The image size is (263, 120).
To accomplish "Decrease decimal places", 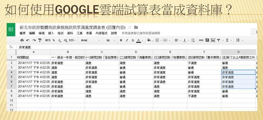I will tap(60, 40).
